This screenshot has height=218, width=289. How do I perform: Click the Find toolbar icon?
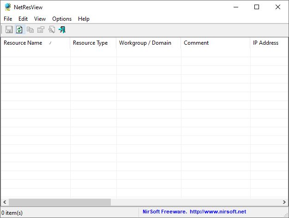pos(52,30)
